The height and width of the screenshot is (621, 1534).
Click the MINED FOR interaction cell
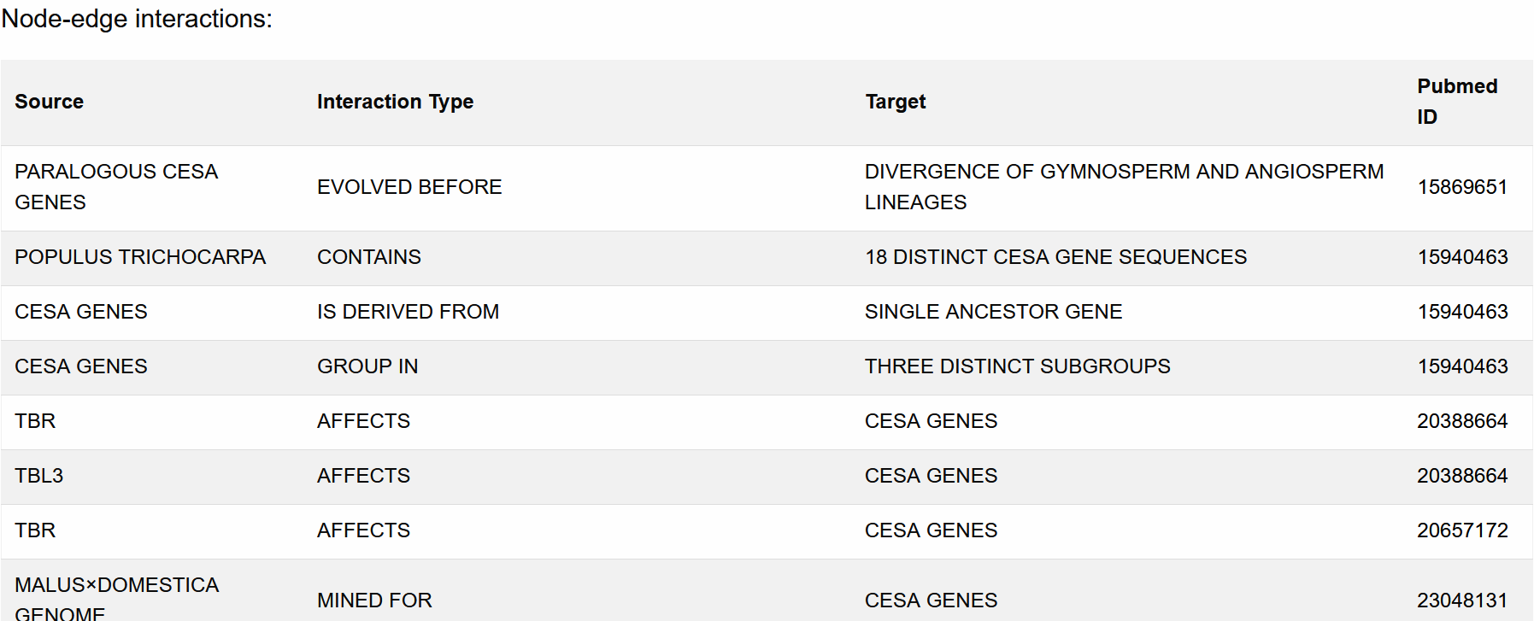click(374, 600)
